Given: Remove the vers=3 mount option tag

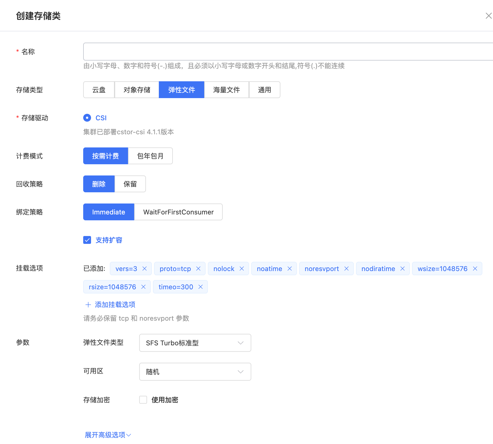Looking at the screenshot, I should [x=145, y=269].
